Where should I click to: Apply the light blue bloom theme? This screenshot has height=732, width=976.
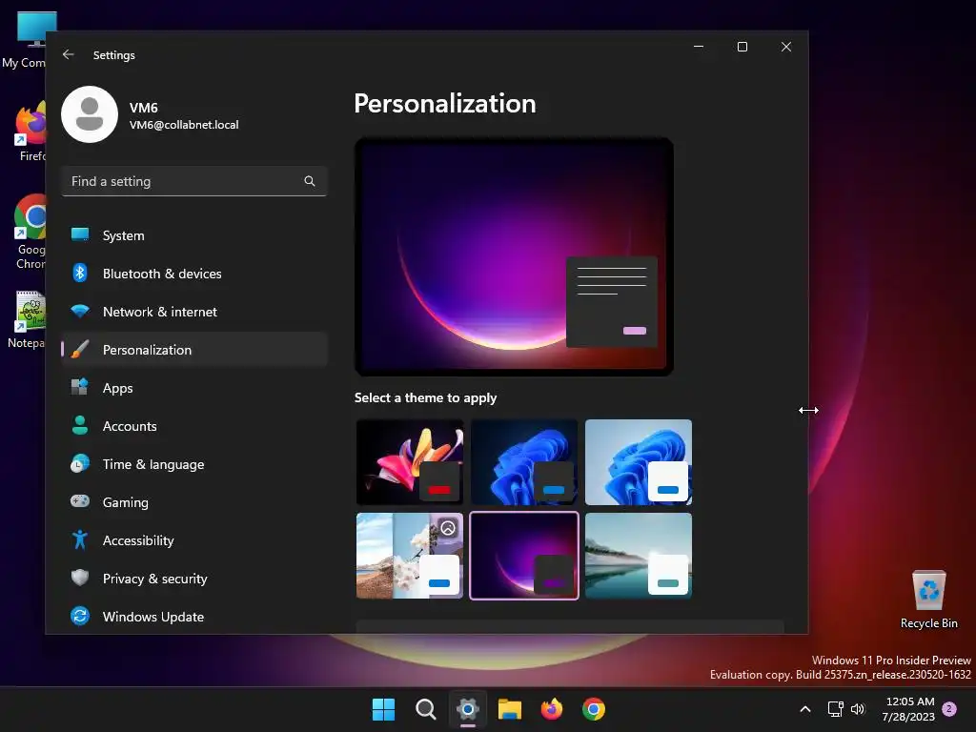click(x=639, y=462)
